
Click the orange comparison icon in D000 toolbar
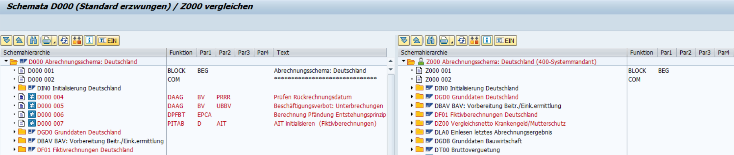click(77, 40)
